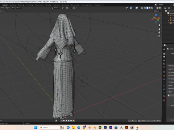This screenshot has width=174, height=130.
Task: Open the Render properties tab
Action: (164, 54)
